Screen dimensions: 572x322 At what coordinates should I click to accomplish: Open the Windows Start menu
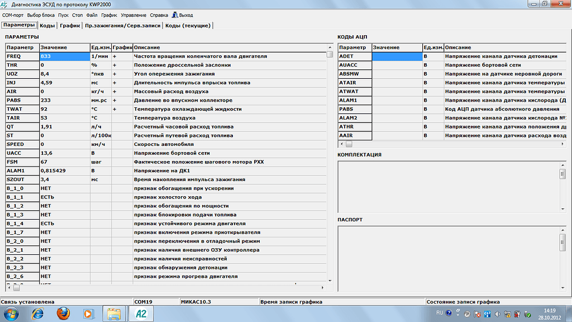point(11,314)
